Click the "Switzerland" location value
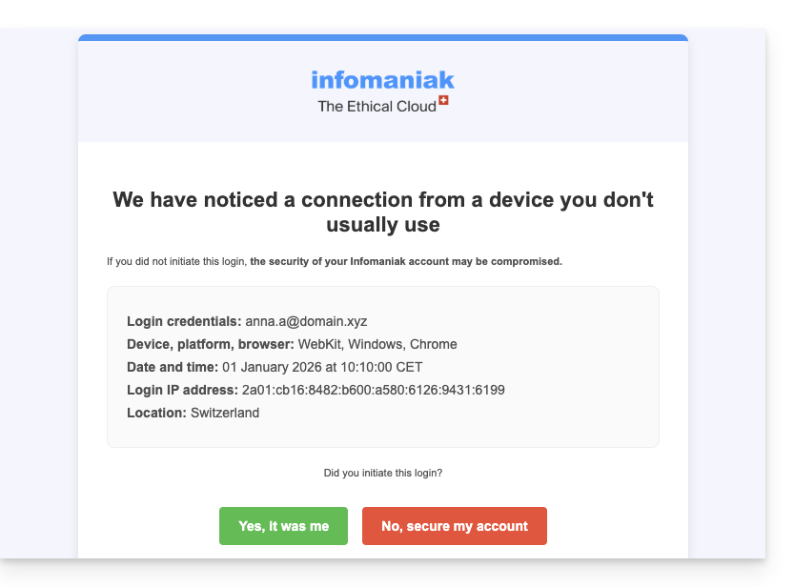794x587 pixels. point(225,413)
